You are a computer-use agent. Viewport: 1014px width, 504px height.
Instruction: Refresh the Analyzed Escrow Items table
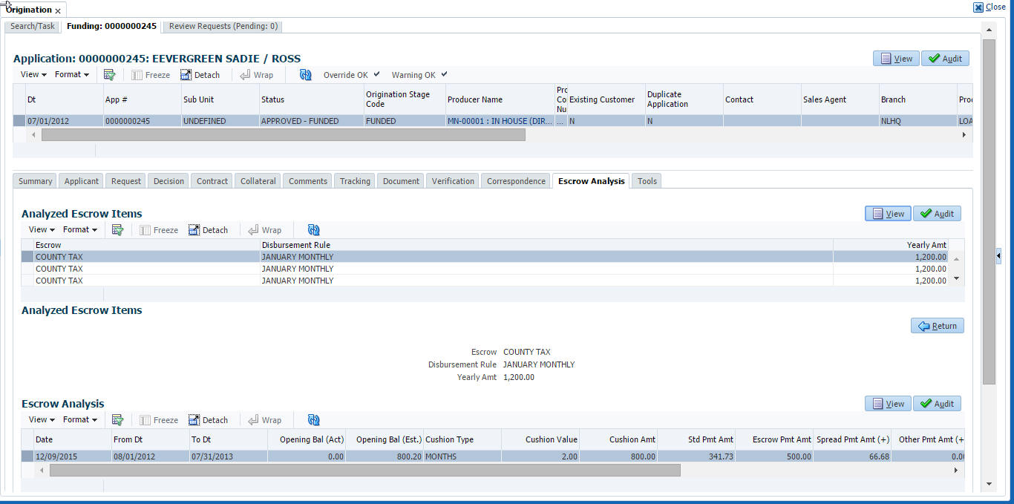pyautogui.click(x=313, y=229)
